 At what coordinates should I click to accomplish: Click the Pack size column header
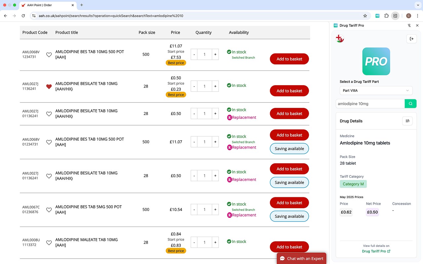coord(147,32)
